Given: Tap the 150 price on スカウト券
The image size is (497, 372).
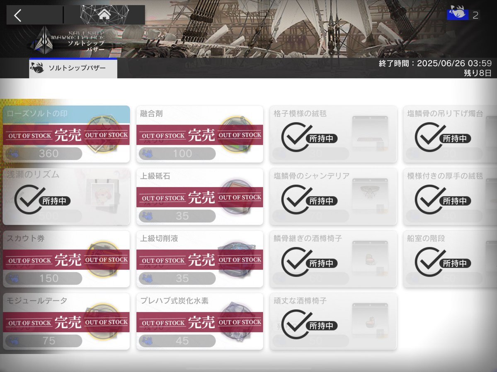Looking at the screenshot, I should click(44, 278).
